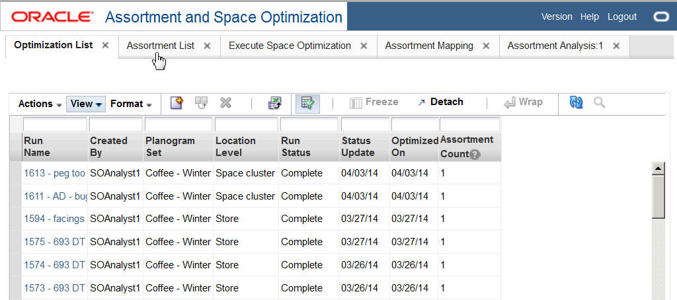The width and height of the screenshot is (677, 300).
Task: Close the Optimization List tab
Action: (105, 46)
